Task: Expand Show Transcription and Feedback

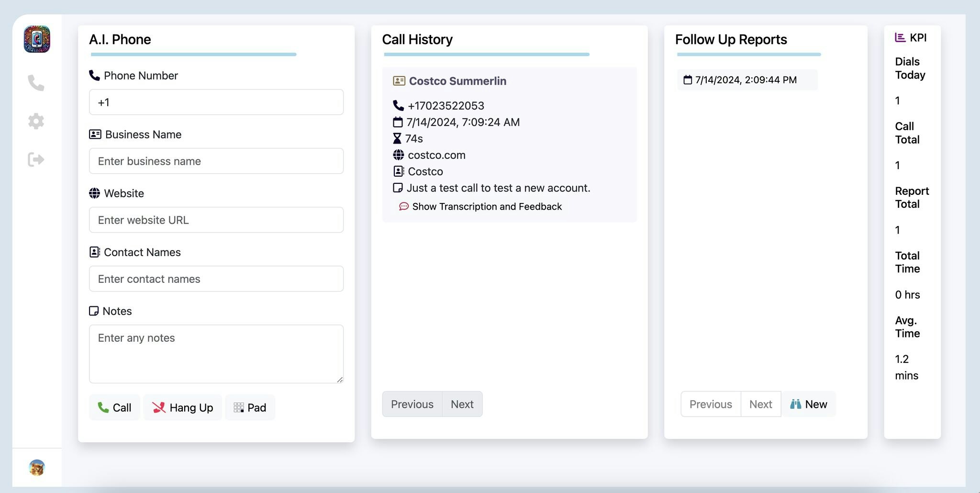Action: [487, 206]
